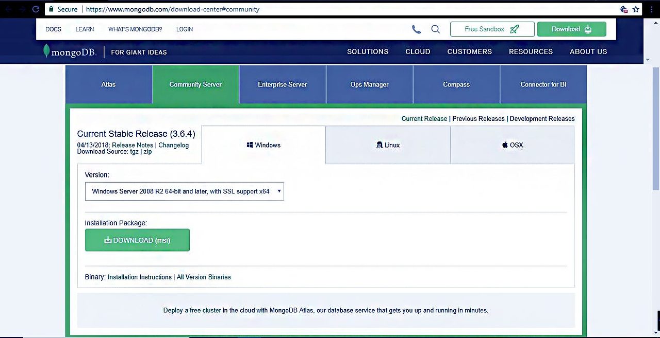Click the phone contact icon
The height and width of the screenshot is (338, 660).
pos(416,29)
